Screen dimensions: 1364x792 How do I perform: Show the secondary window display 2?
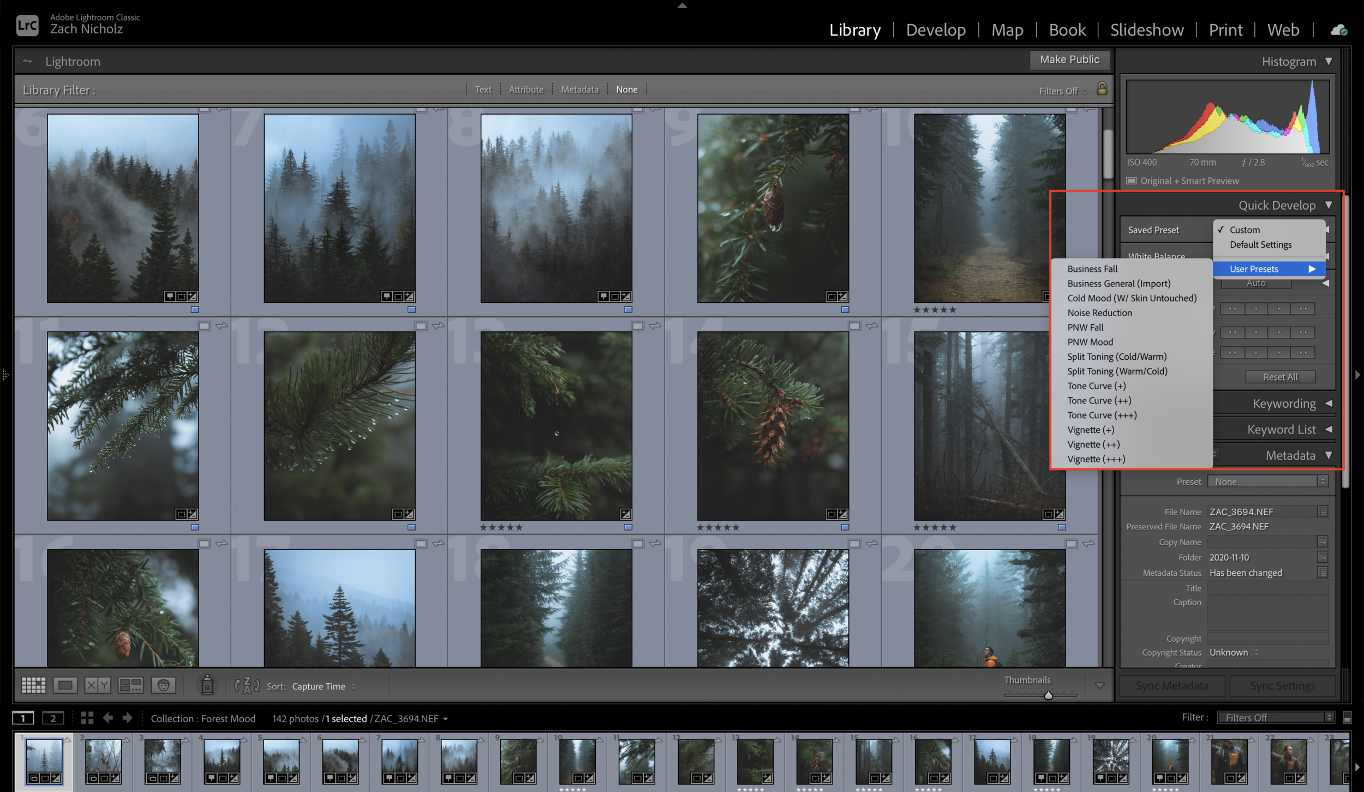pyautogui.click(x=53, y=718)
